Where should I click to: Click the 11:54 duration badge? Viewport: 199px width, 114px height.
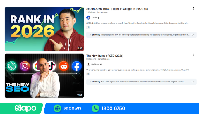79,95
